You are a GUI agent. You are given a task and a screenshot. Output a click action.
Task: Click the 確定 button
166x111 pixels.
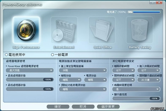(x=58, y=107)
